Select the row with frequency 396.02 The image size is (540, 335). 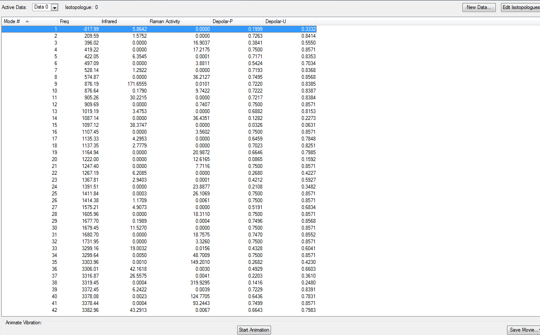point(159,43)
